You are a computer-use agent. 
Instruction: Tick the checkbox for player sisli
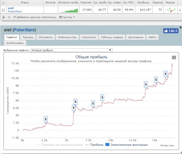pyautogui.click(x=3, y=10)
